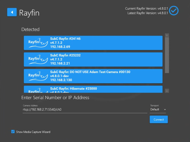This screenshot has width=190, height=142.
Task: Click the Enter Serial Number or IP Address heading
Action: coord(55,98)
